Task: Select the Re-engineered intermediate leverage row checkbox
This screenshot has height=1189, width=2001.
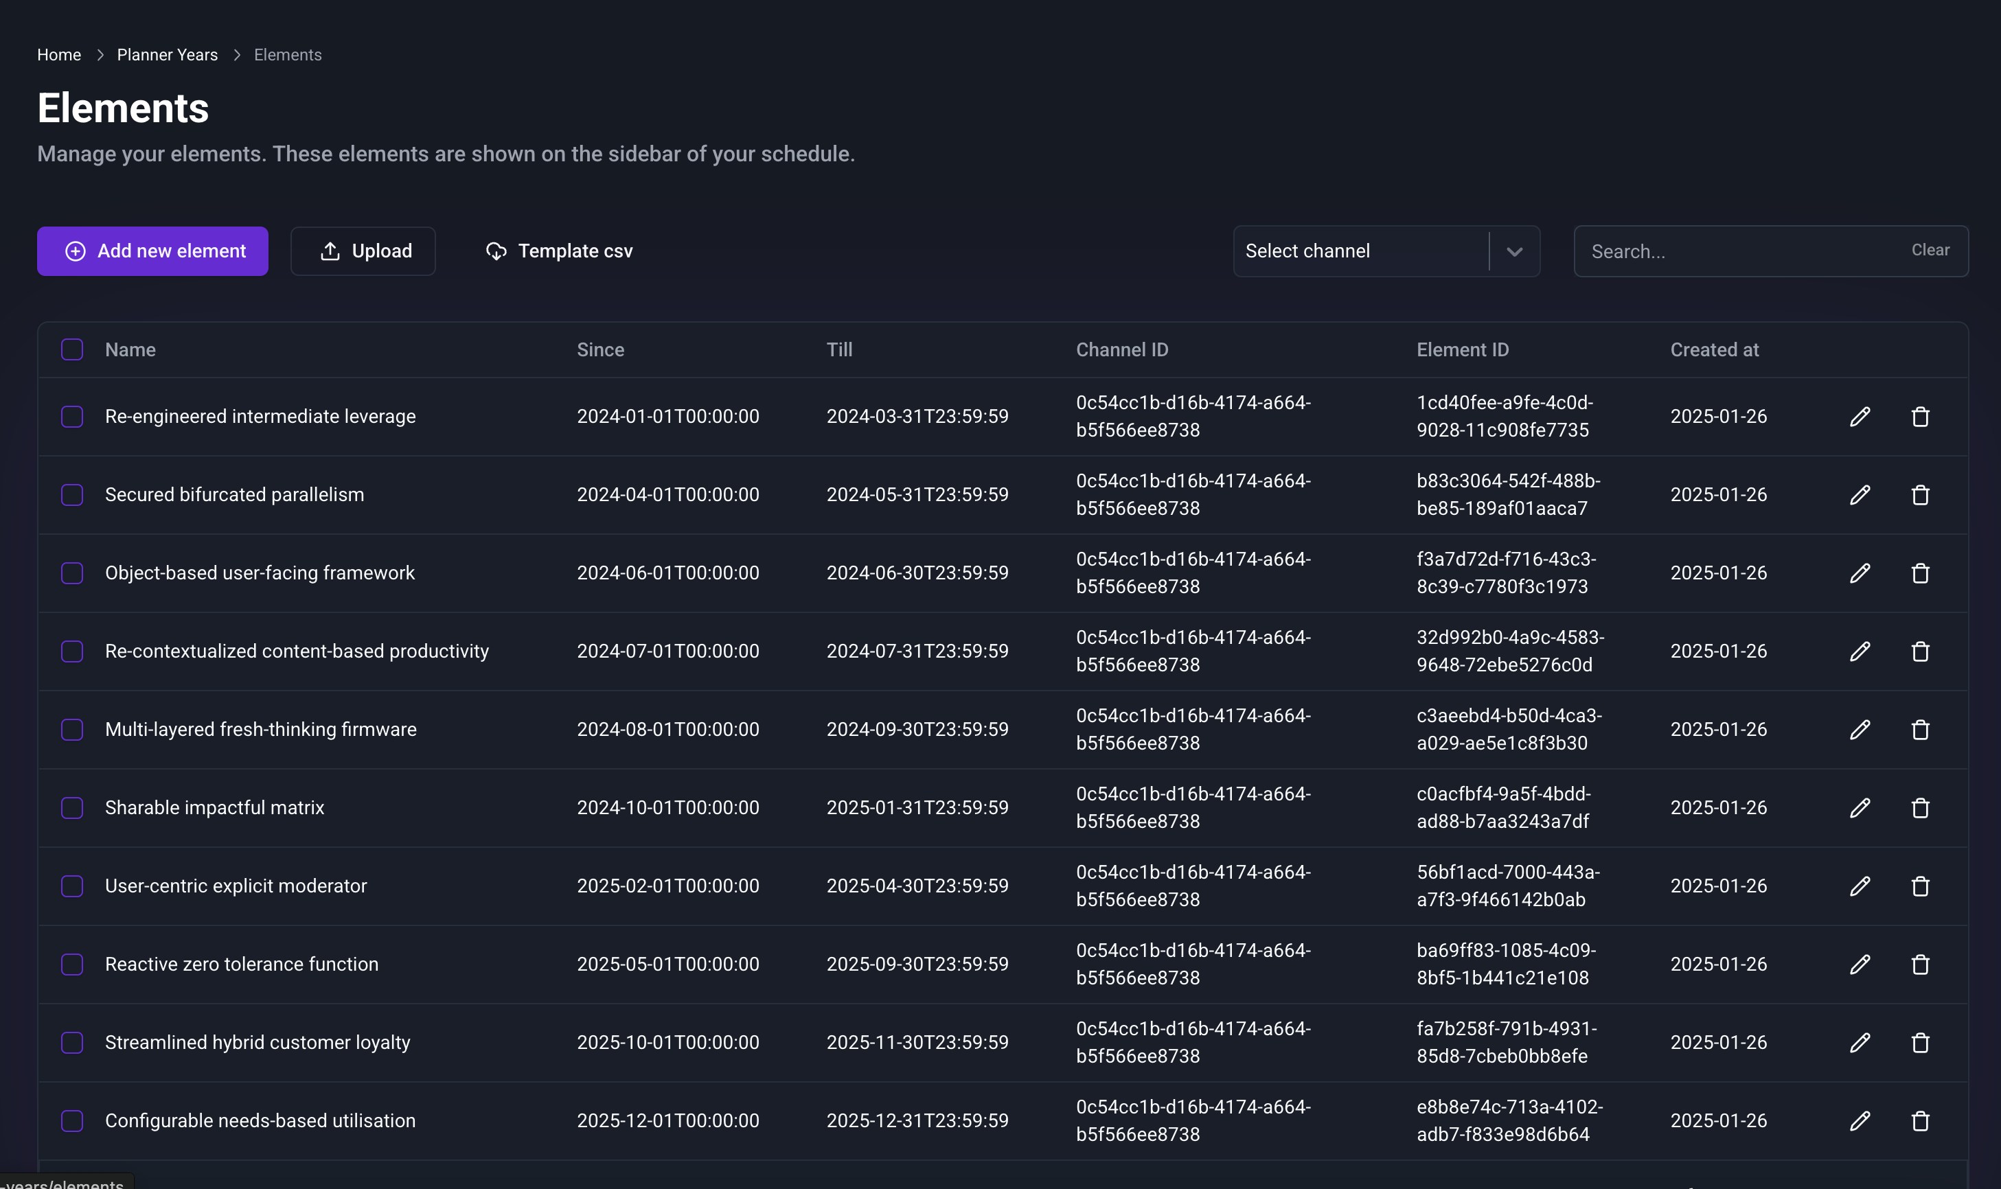Action: [72, 417]
